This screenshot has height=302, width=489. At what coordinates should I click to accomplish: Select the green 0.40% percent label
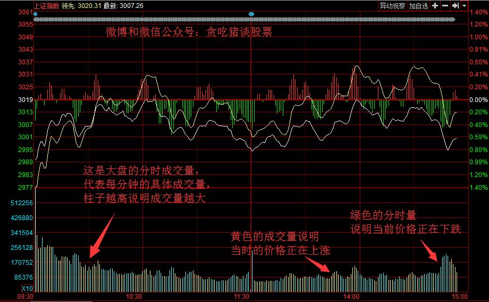pos(479,125)
